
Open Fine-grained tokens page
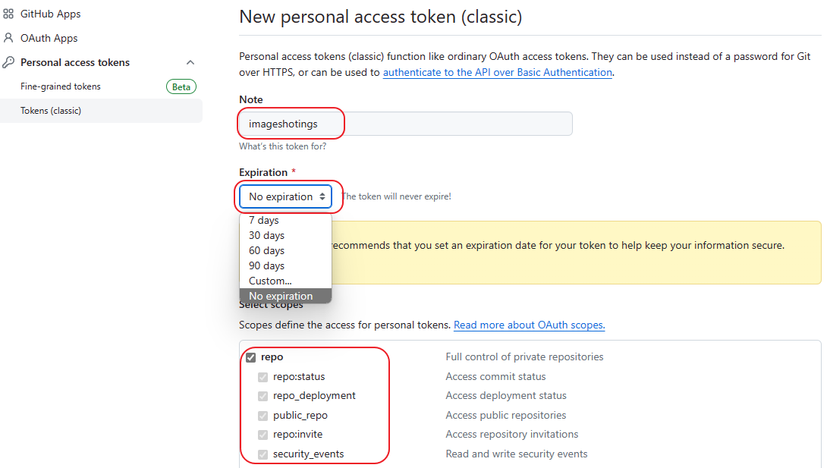click(61, 86)
